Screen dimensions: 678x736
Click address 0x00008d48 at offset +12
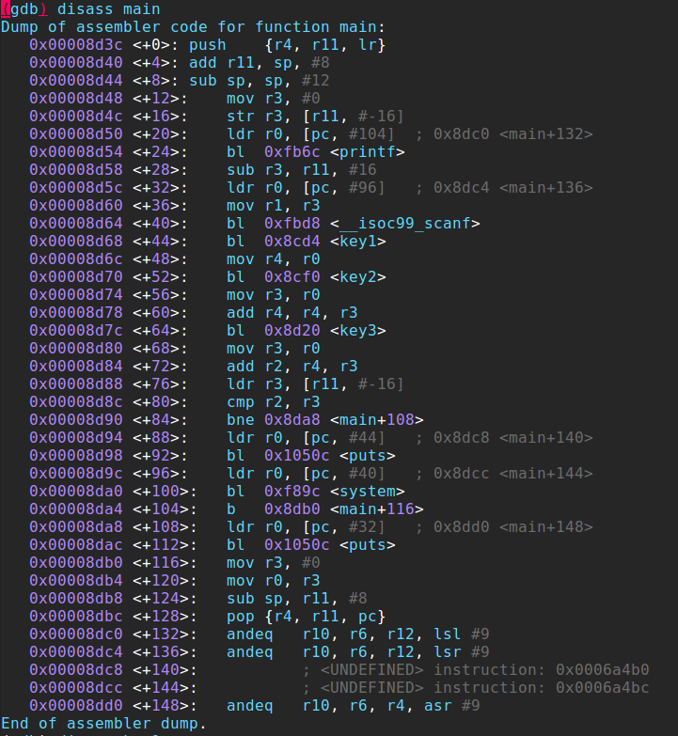tap(76, 98)
